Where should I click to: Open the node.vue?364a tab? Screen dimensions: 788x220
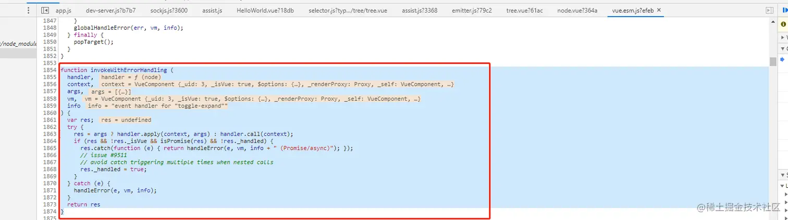pos(577,10)
